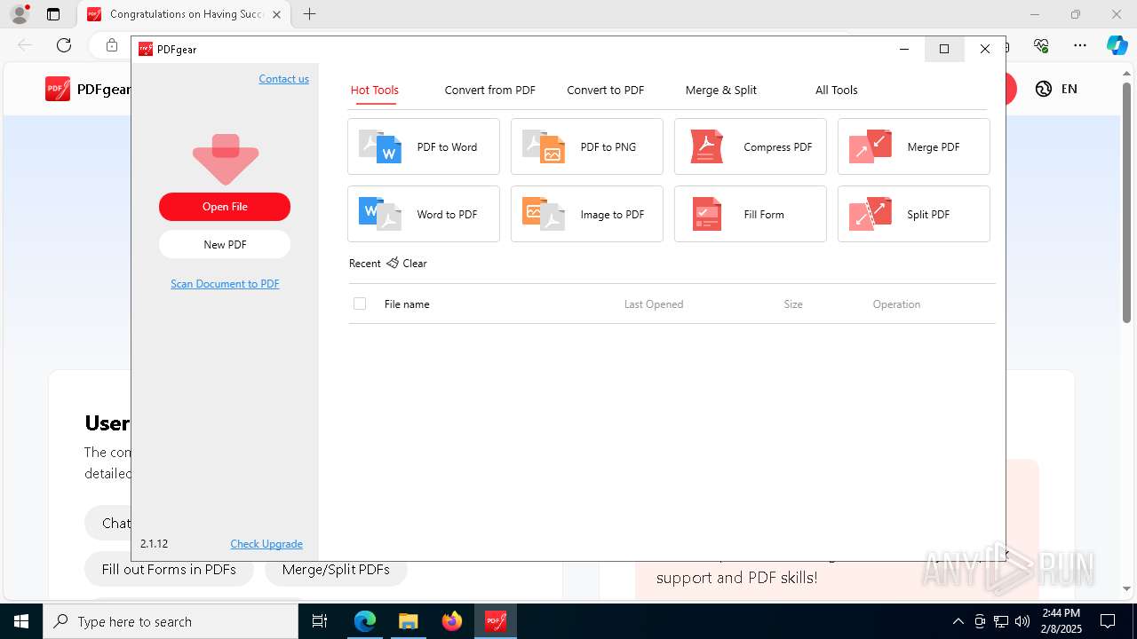Viewport: 1137px width, 639px height.
Task: Open the PDF to Word tool
Action: [424, 146]
